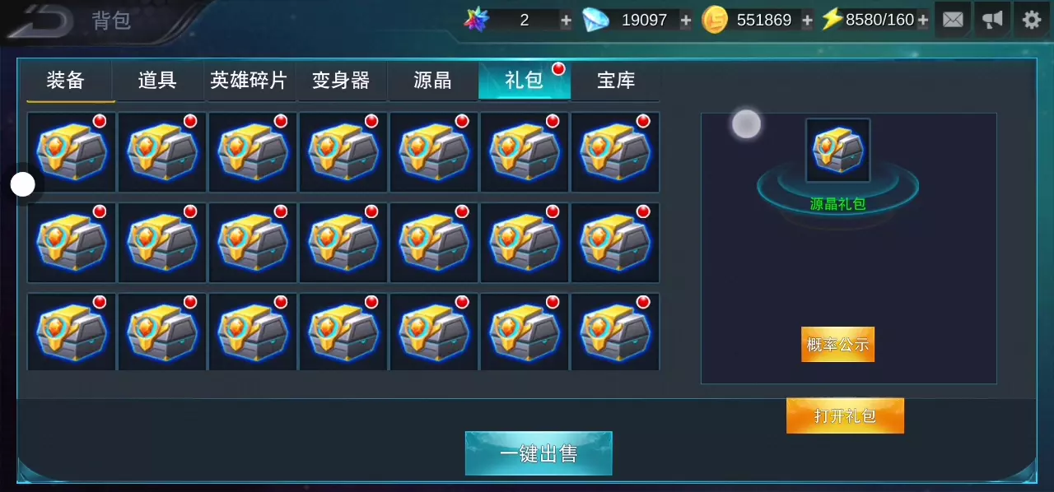Open the 变身器 tab
The width and height of the screenshot is (1054, 492).
click(x=342, y=81)
